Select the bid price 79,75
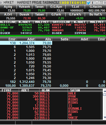 pyautogui.click(x=47, y=47)
